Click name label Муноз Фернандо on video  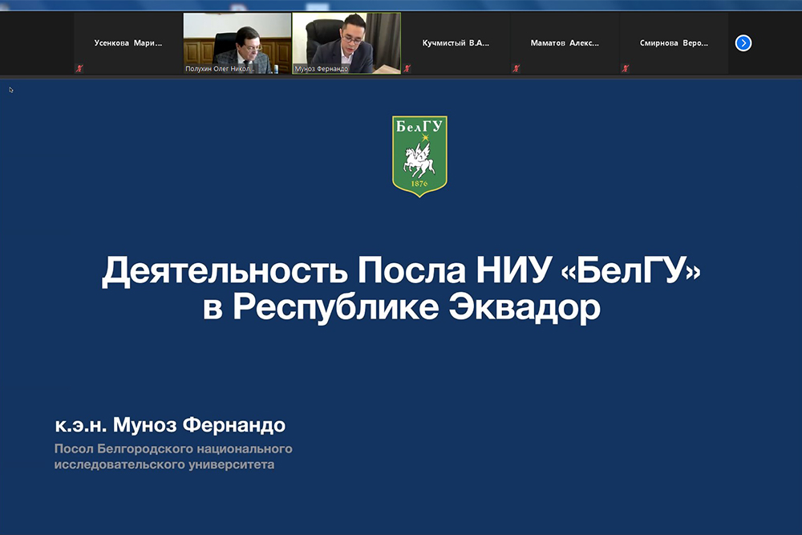click(322, 68)
